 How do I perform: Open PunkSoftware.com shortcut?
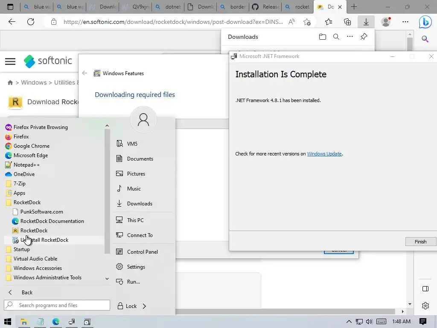(x=38, y=212)
